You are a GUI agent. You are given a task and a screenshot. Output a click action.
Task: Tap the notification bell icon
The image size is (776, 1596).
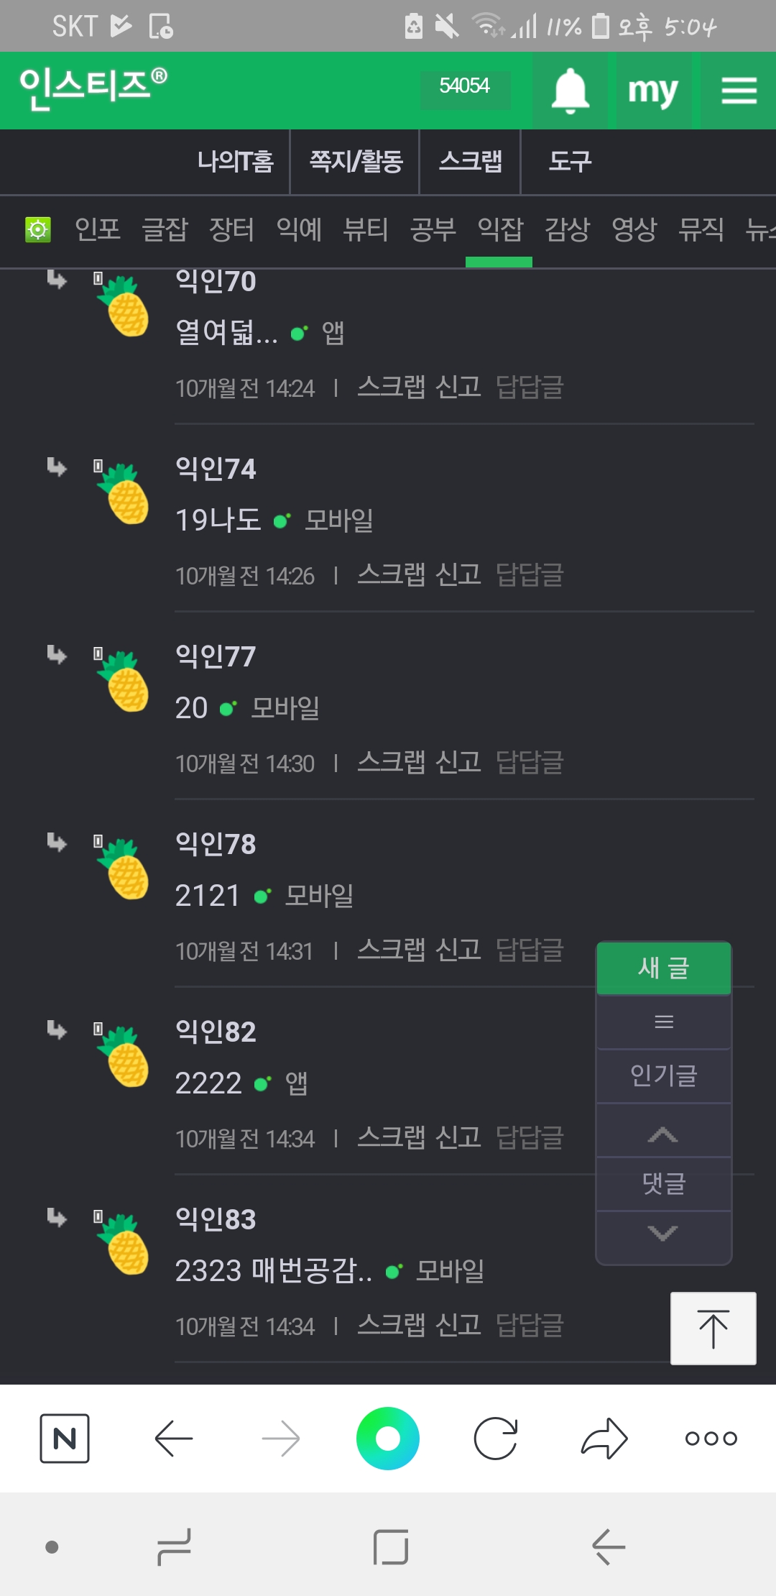pos(570,91)
